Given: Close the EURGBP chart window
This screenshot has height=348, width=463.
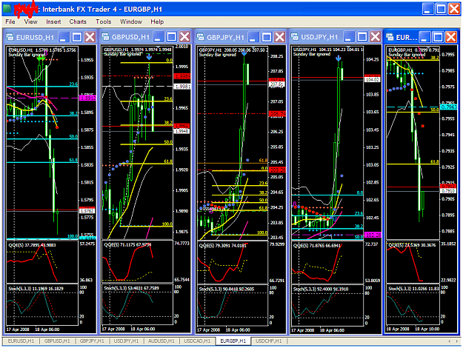Looking at the screenshot, I should (x=451, y=37).
